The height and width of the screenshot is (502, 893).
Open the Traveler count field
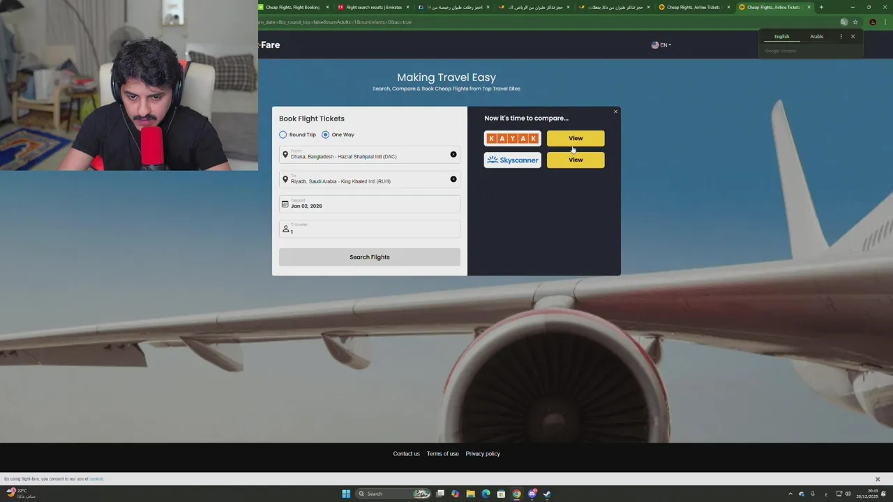point(370,229)
